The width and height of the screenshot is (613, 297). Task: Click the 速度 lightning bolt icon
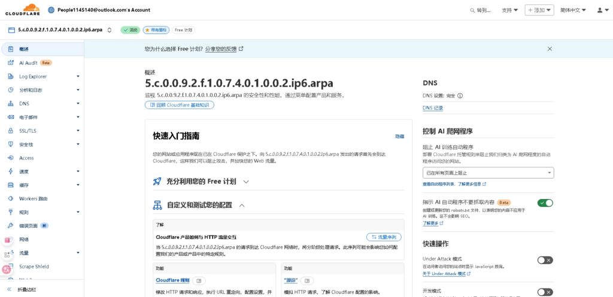coord(11,172)
